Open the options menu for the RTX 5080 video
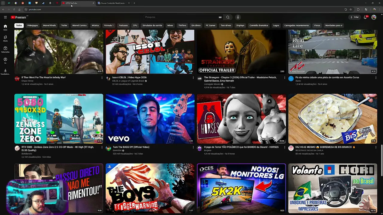This screenshot has width=383, height=215. [x=102, y=147]
